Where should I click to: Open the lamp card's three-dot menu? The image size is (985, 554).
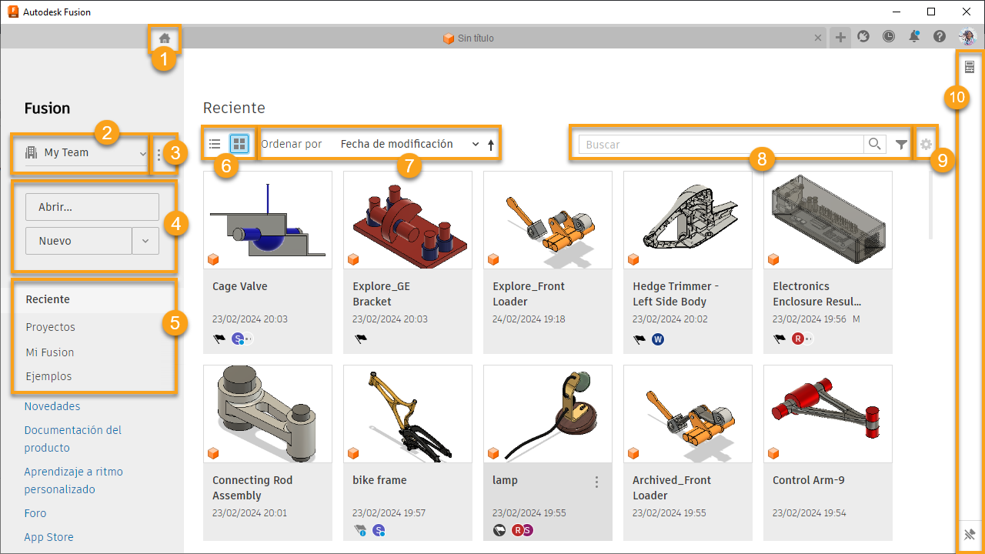pyautogui.click(x=596, y=482)
